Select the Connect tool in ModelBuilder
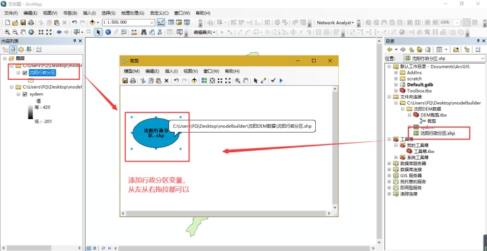 click(263, 81)
